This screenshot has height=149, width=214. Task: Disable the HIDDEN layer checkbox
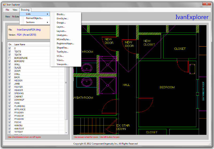click(10, 81)
